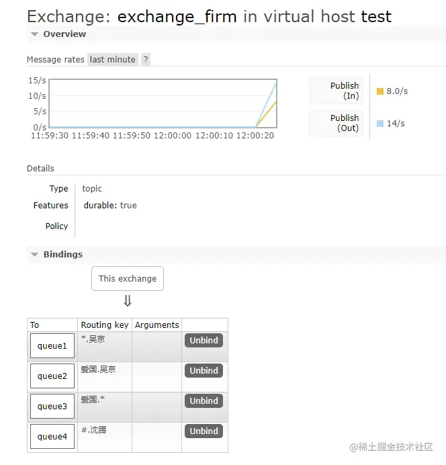446x465 pixels.
Task: Click the 'topic' type value
Action: point(92,189)
